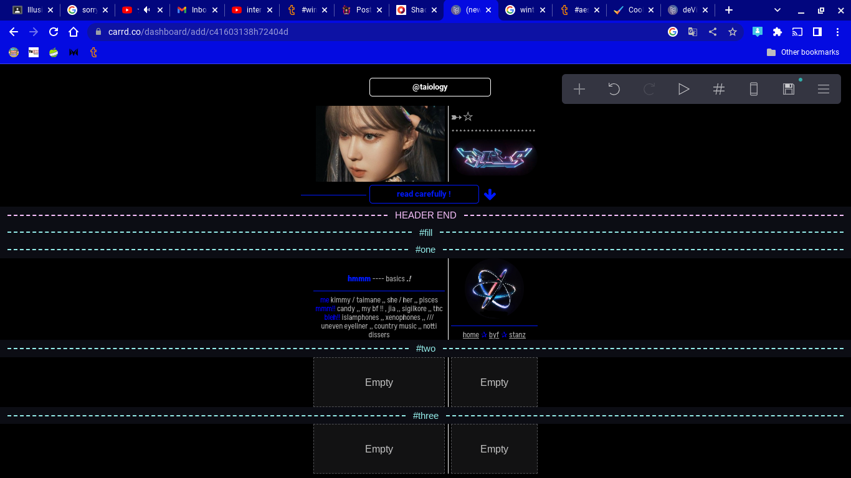This screenshot has width=851, height=478.
Task: Undo the last change in Carrd
Action: (x=614, y=89)
